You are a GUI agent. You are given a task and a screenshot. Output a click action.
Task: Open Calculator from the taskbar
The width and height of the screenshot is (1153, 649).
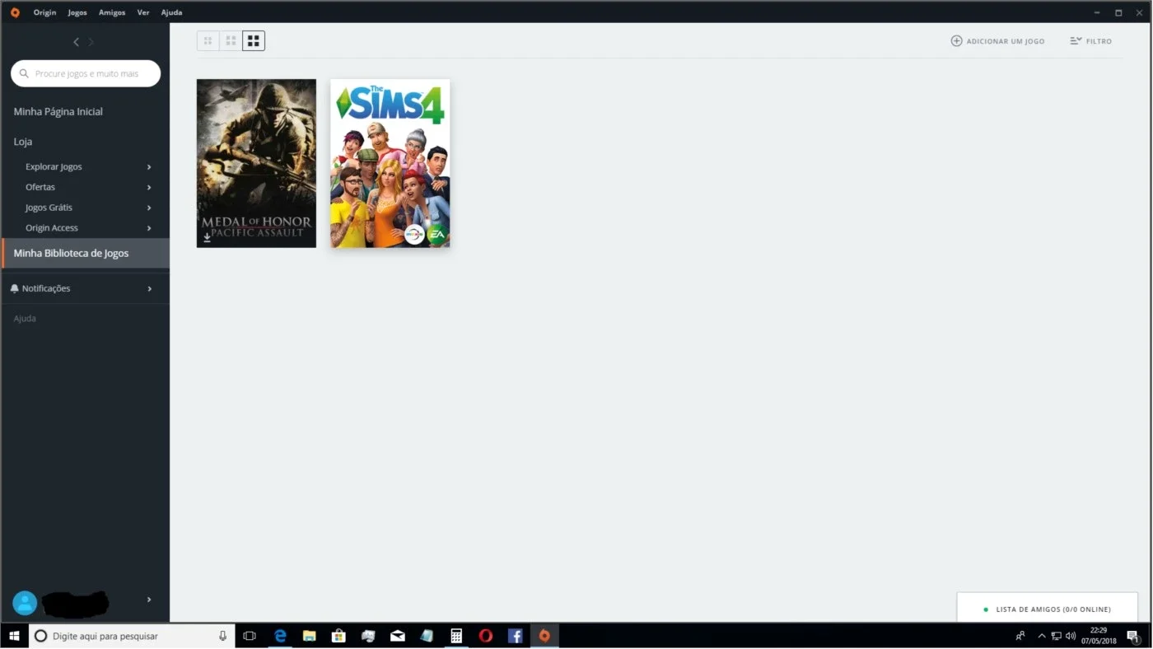pyautogui.click(x=456, y=636)
